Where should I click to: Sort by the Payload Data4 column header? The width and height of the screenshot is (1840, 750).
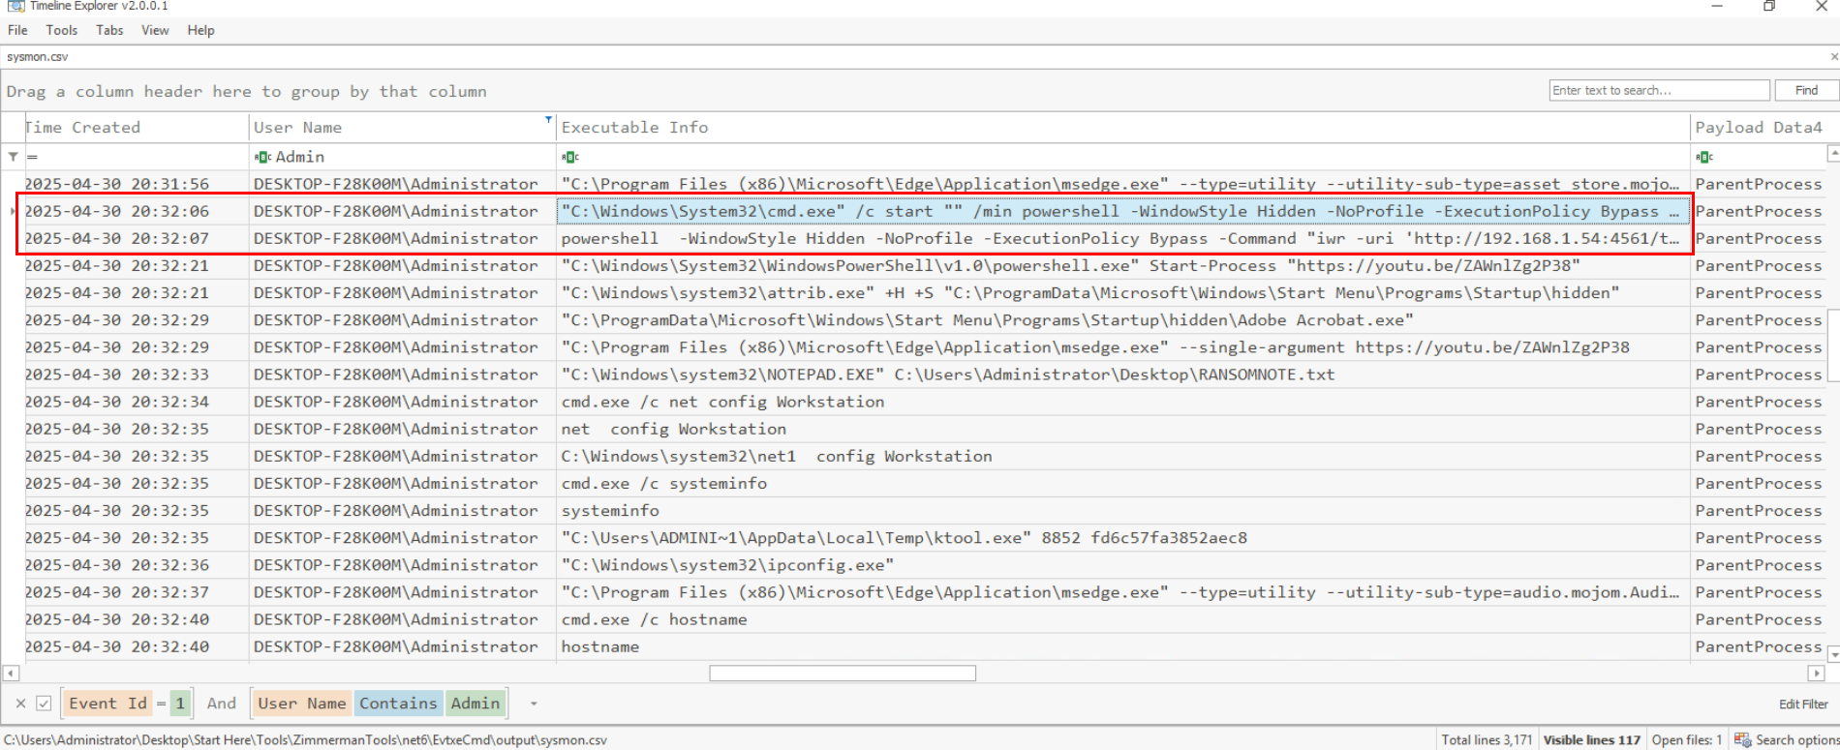[x=1759, y=127]
